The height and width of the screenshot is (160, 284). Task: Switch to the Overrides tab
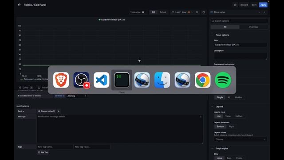[253, 27]
